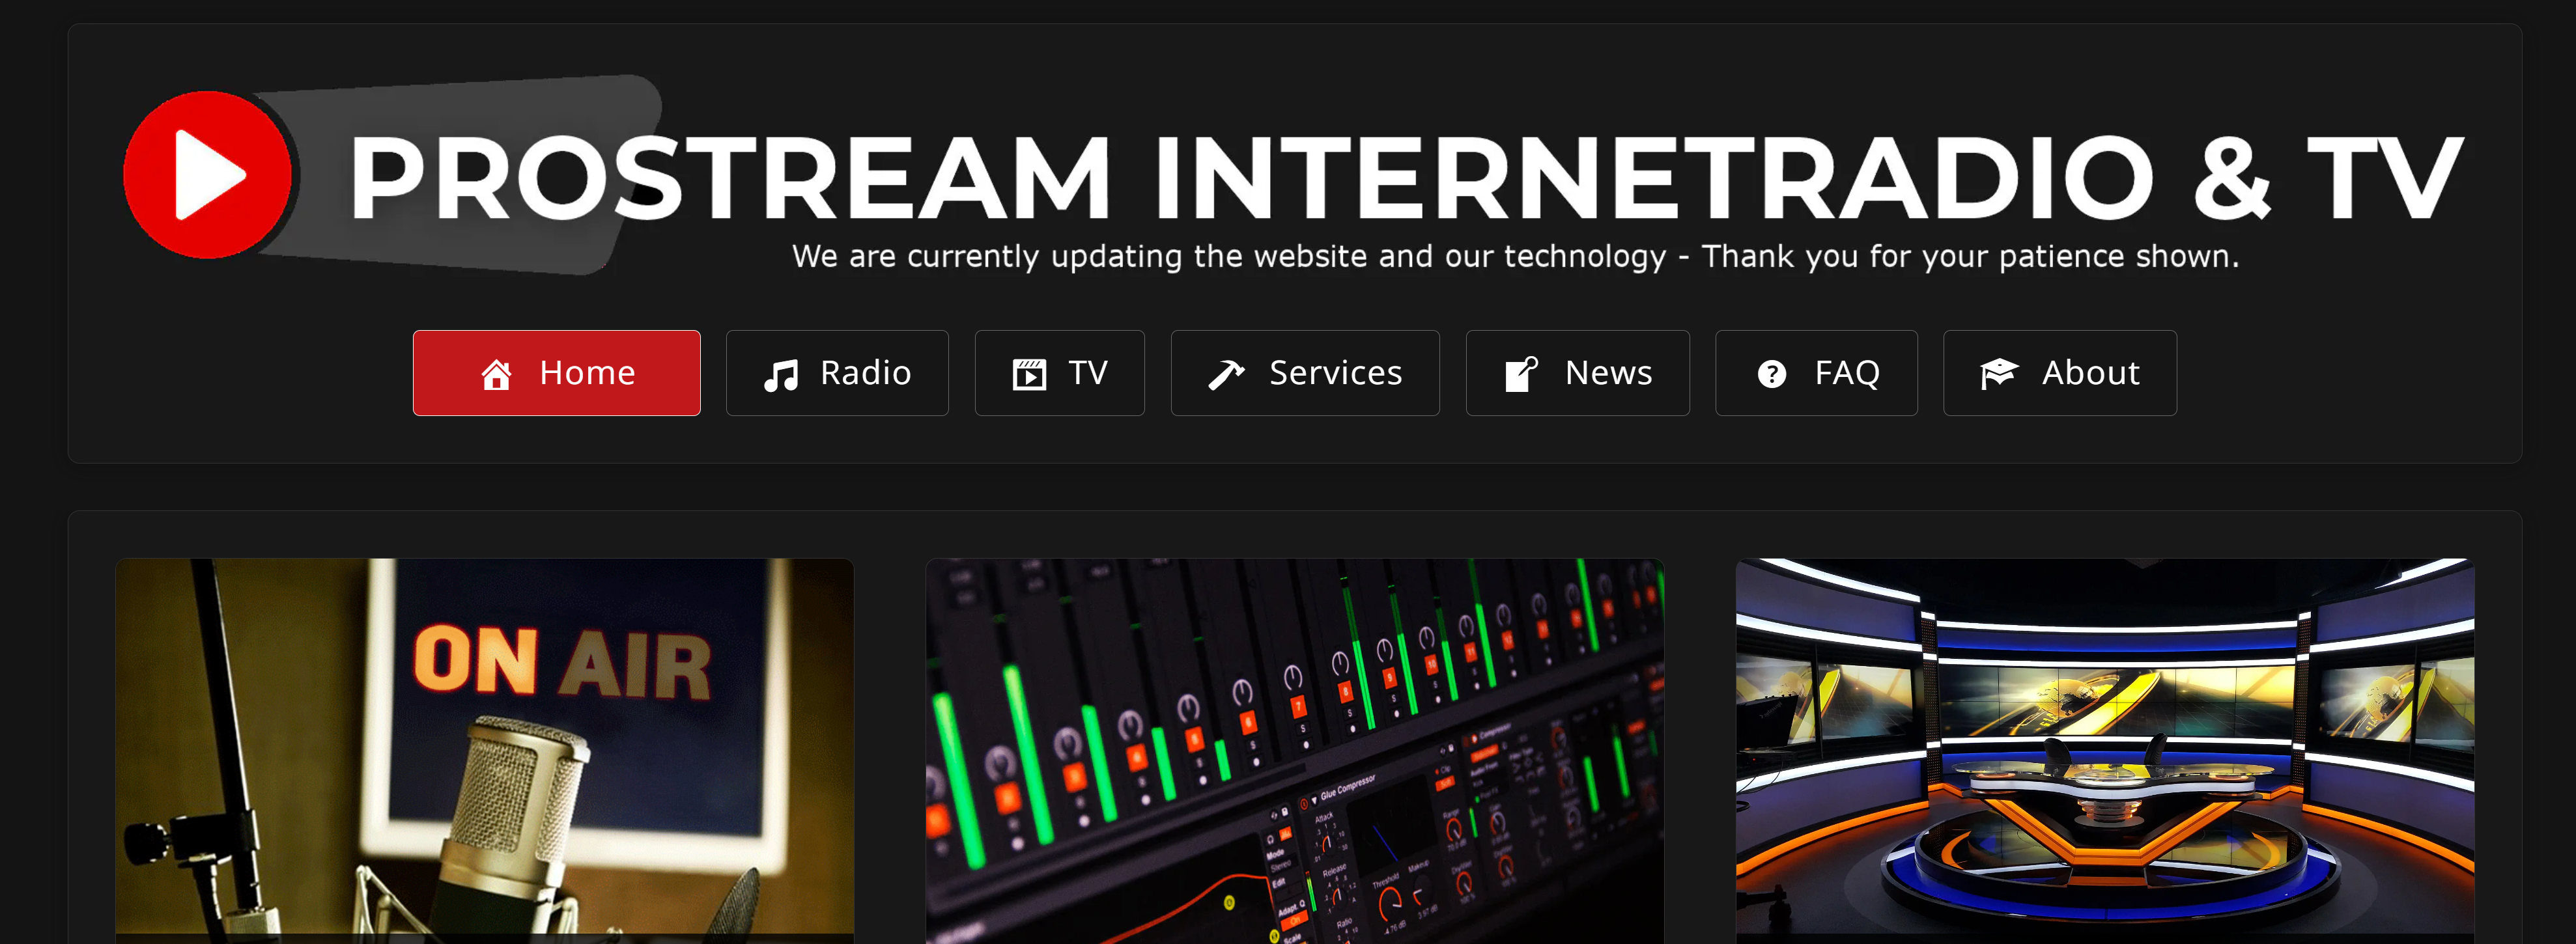This screenshot has width=2576, height=944.
Task: Click the highlighted Home button
Action: pyautogui.click(x=557, y=372)
